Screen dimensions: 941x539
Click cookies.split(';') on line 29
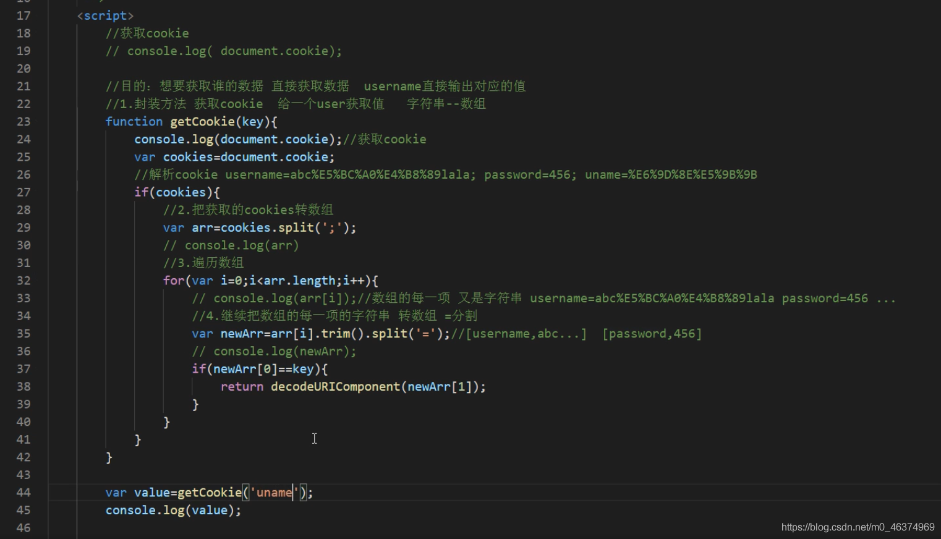point(286,227)
